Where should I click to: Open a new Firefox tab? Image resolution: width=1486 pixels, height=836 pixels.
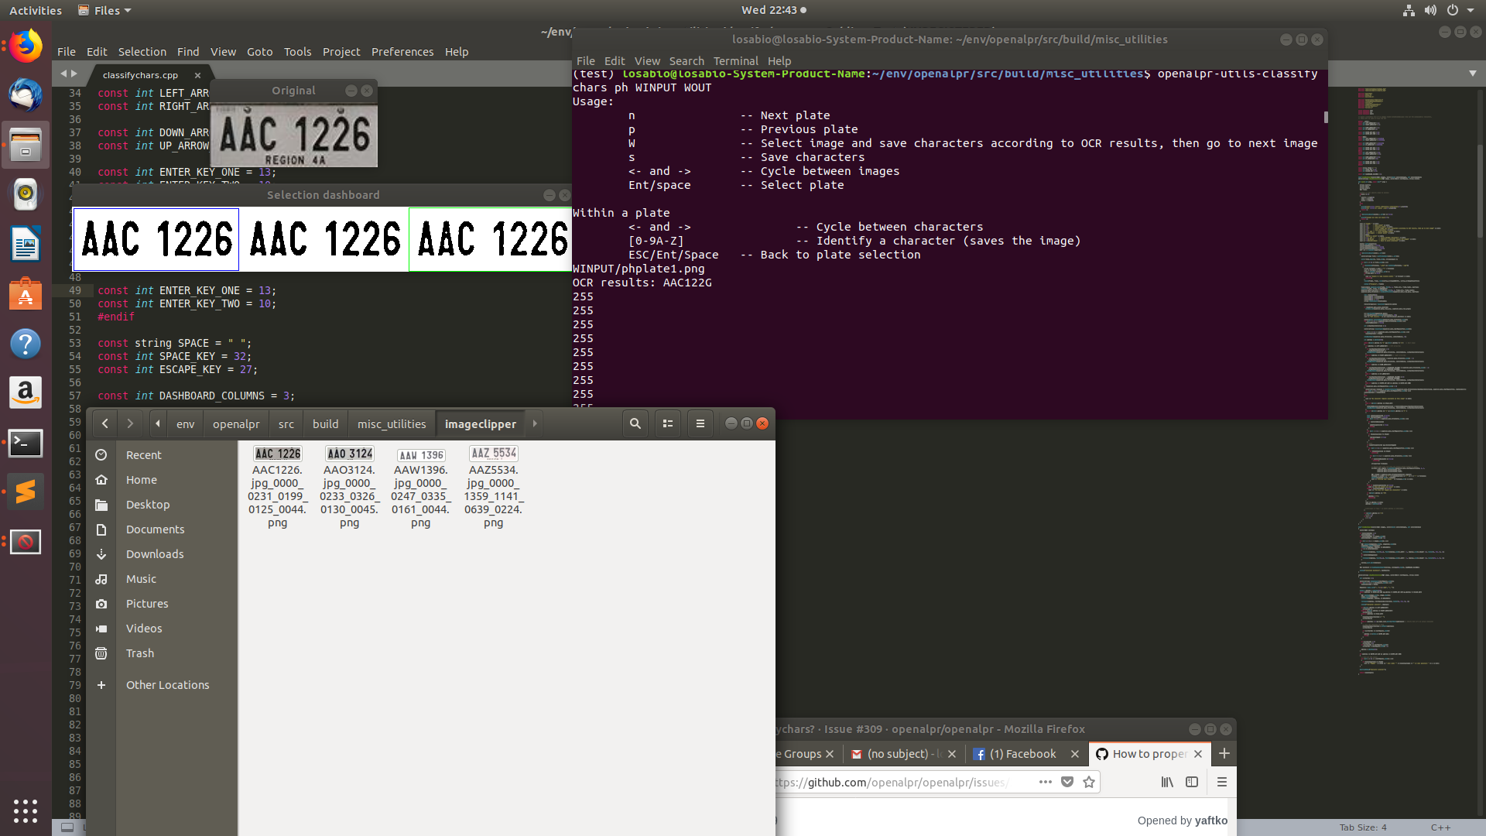[x=1224, y=753]
